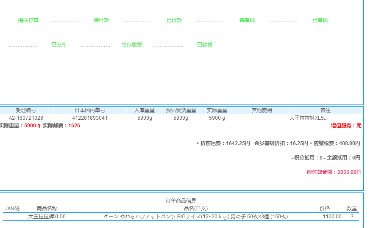Image resolution: width=373 pixels, height=228 pixels.
Task: Click the 已审核 status step
Action: (x=320, y=20)
